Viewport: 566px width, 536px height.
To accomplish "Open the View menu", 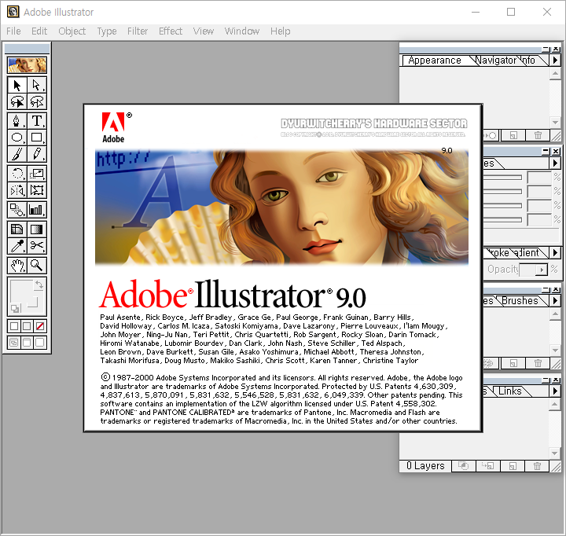I will pos(204,31).
